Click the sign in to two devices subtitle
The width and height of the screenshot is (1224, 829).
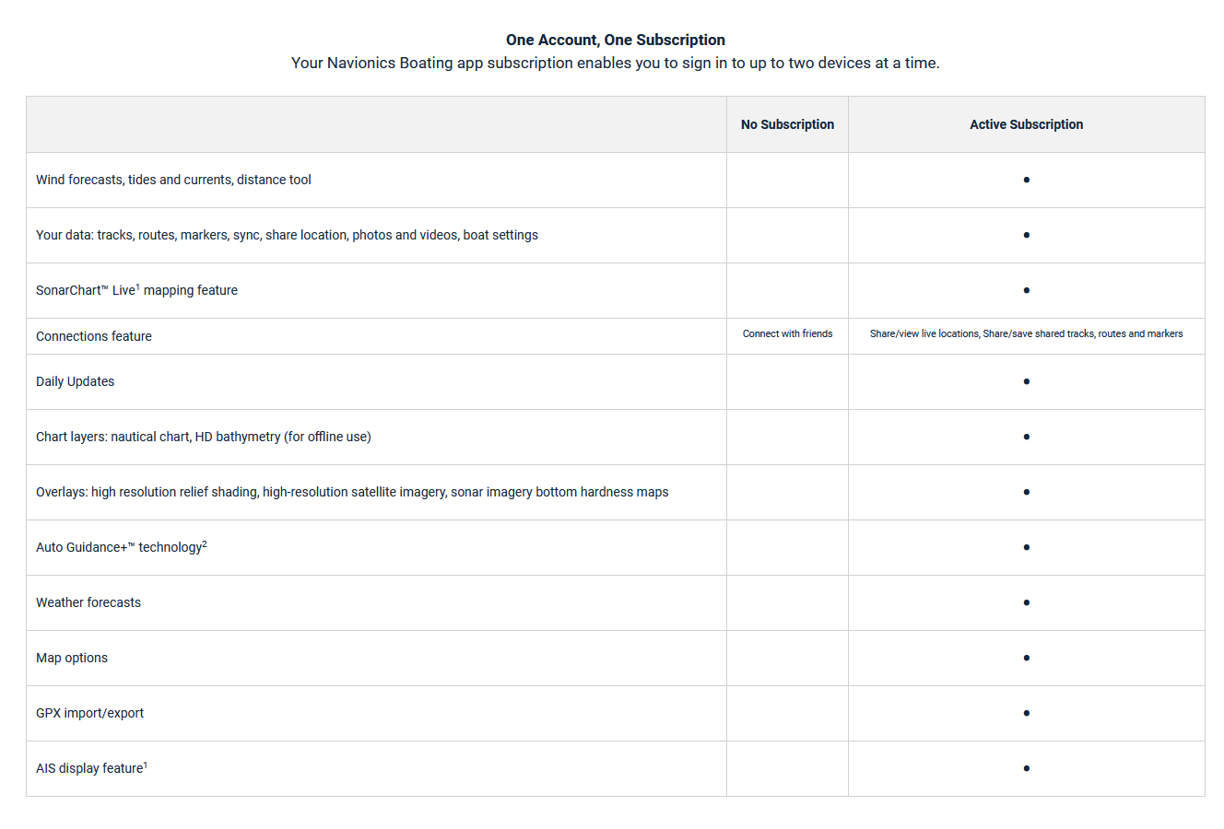tap(615, 63)
